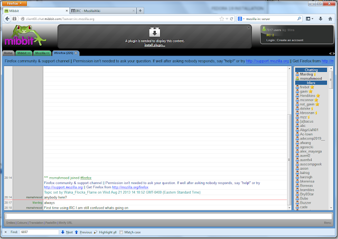
Task: Click the Install plugin link
Action: pos(155,45)
